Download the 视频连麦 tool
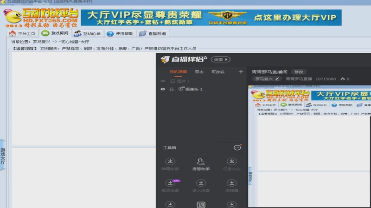 click(x=170, y=186)
